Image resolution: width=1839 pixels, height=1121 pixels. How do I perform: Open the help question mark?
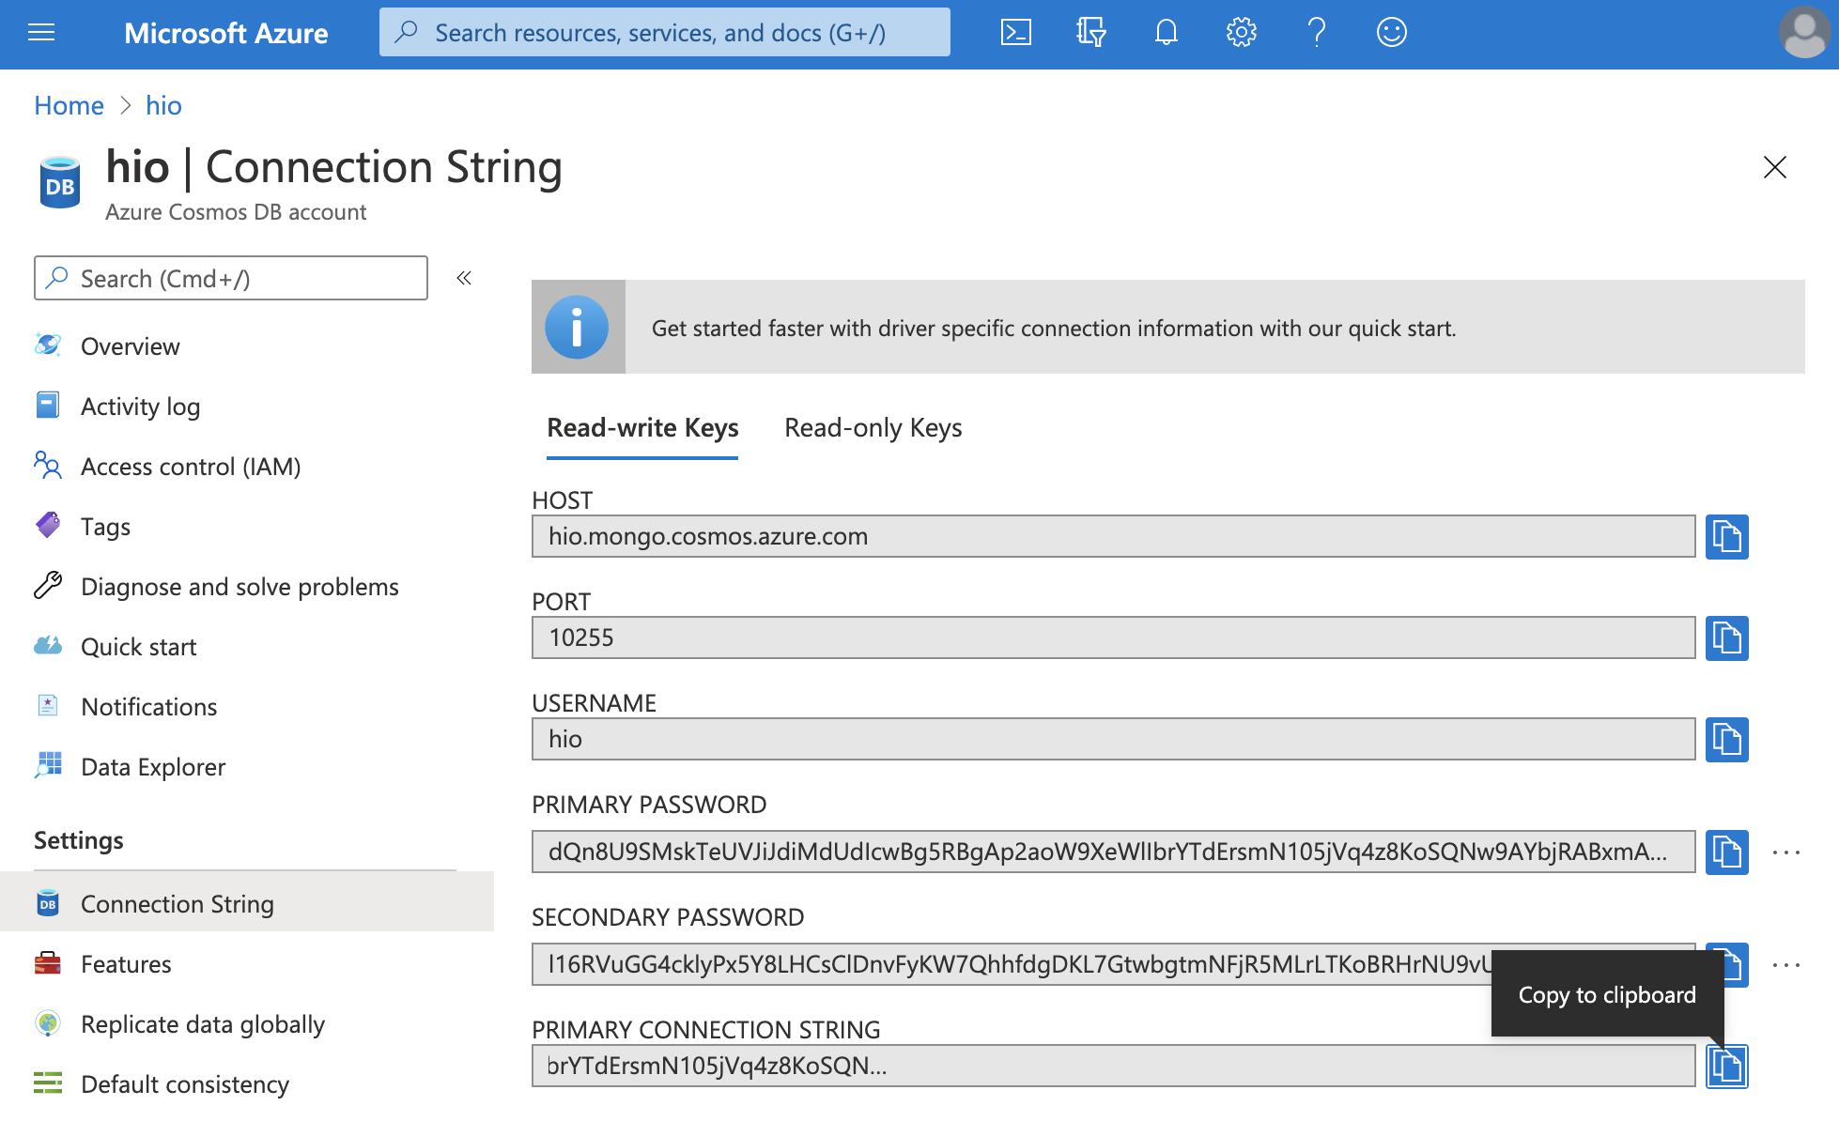pyautogui.click(x=1317, y=33)
